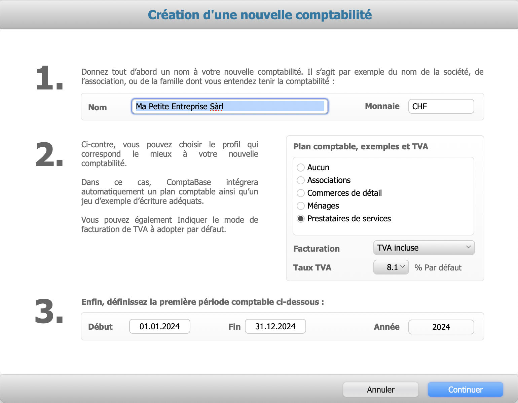Image resolution: width=518 pixels, height=403 pixels.
Task: Select the Fin date 31.12.2024 field
Action: [x=275, y=326]
